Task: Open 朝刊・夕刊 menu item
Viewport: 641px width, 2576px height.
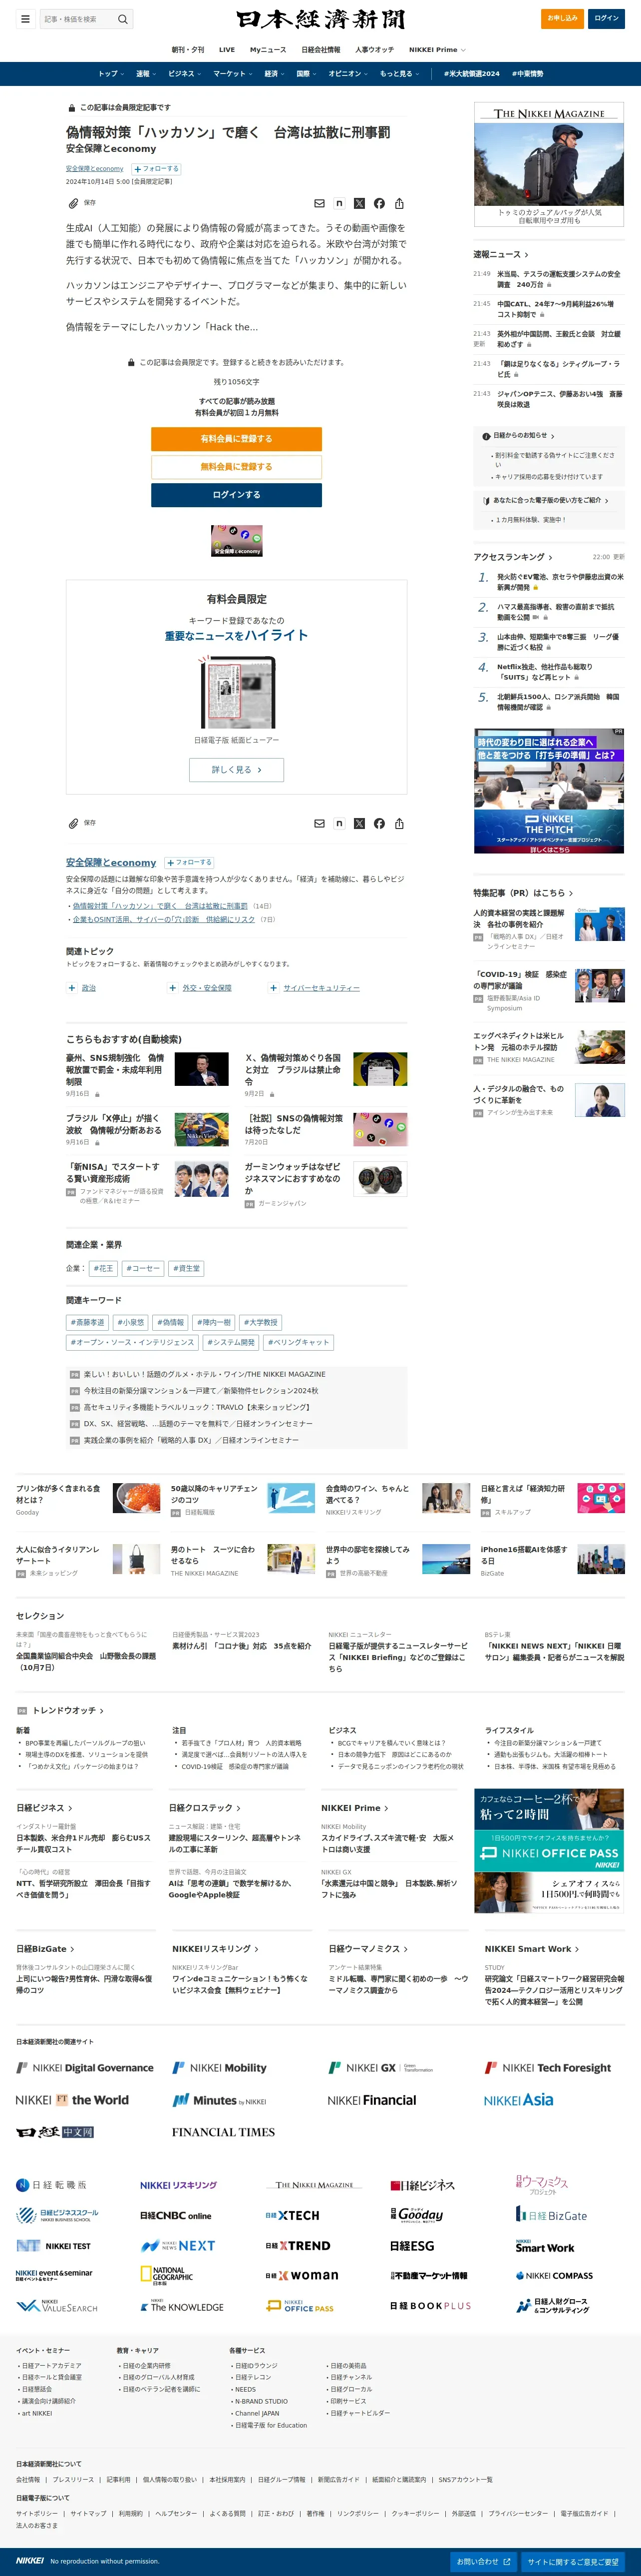Action: (x=188, y=49)
